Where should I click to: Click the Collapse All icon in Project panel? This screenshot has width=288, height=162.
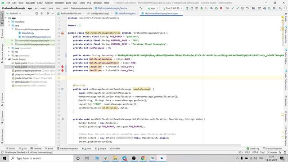coord(42,13)
